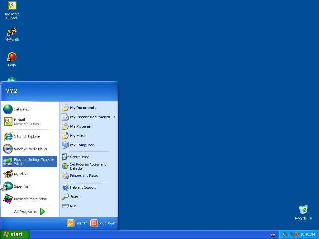Select Microsoft Photo Editor text entry
Viewport: 319px width, 239px height.
click(x=31, y=199)
